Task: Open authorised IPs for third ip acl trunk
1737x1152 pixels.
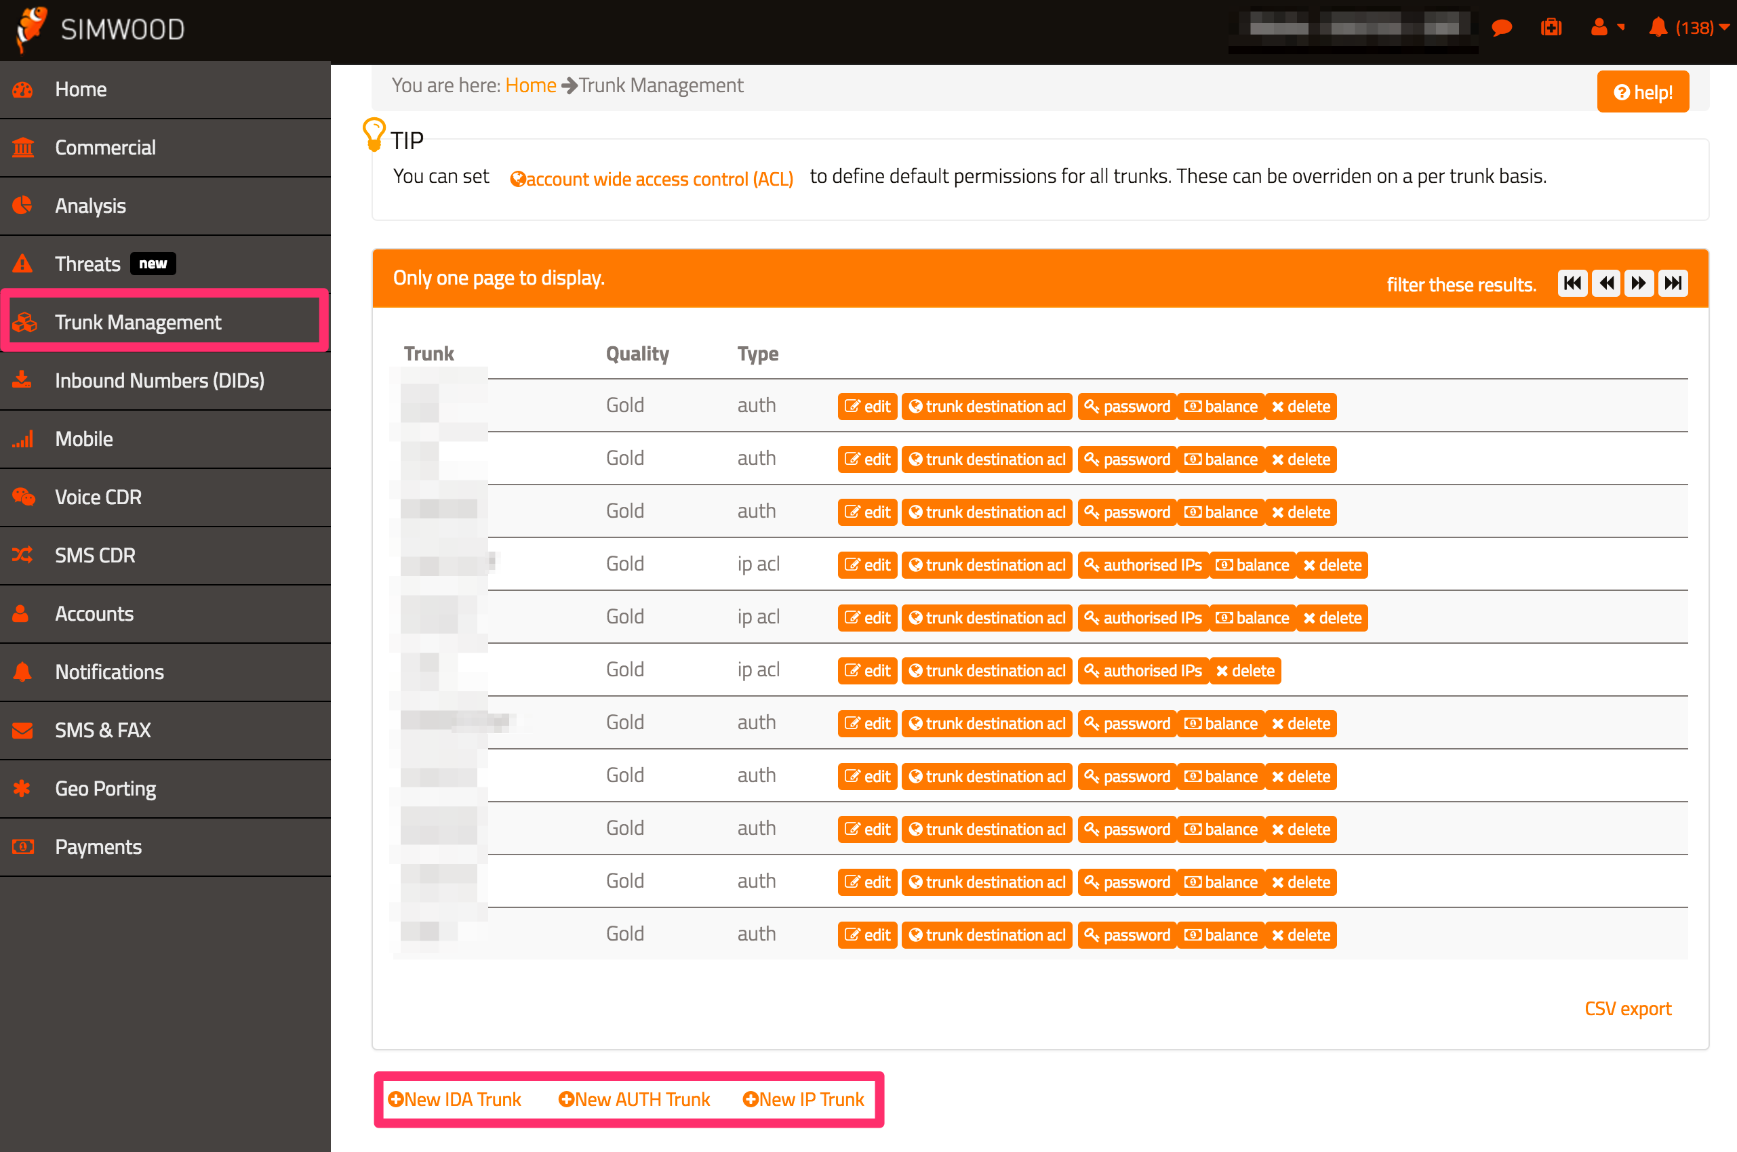Action: (1143, 671)
